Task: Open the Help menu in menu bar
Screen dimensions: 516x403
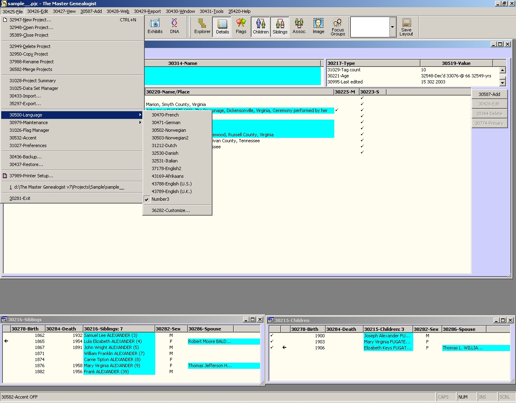Action: (239, 11)
